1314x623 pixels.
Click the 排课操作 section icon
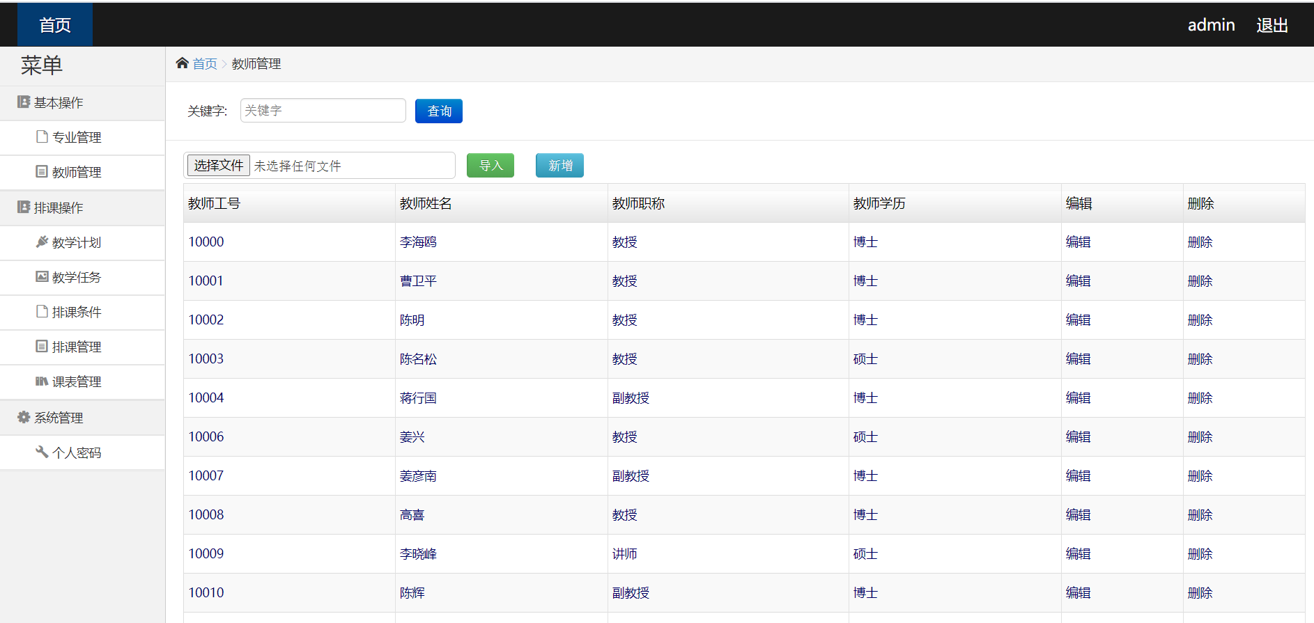(x=24, y=207)
